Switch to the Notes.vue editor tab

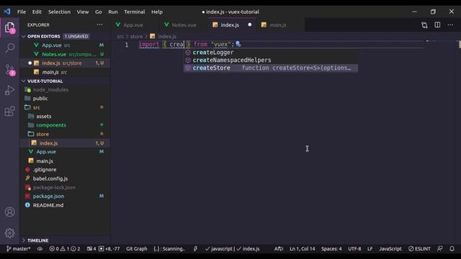pyautogui.click(x=184, y=25)
